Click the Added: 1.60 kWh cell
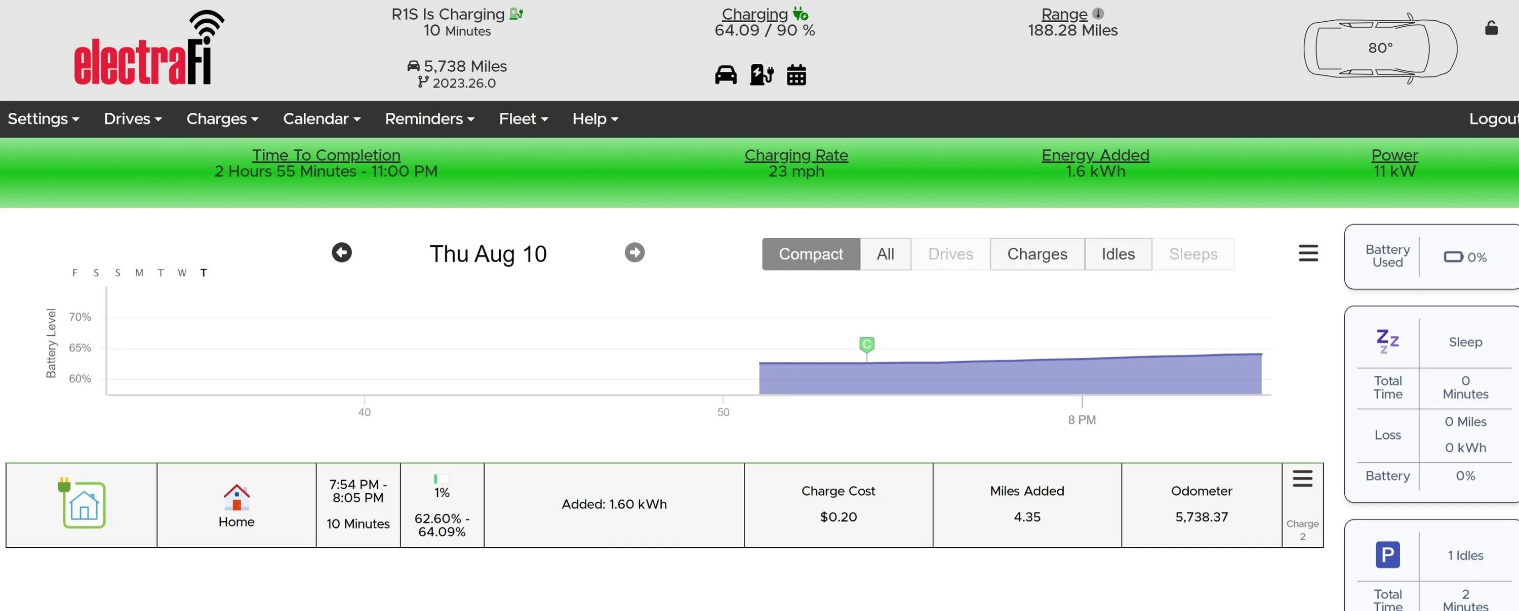This screenshot has height=611, width=1519. click(x=614, y=504)
